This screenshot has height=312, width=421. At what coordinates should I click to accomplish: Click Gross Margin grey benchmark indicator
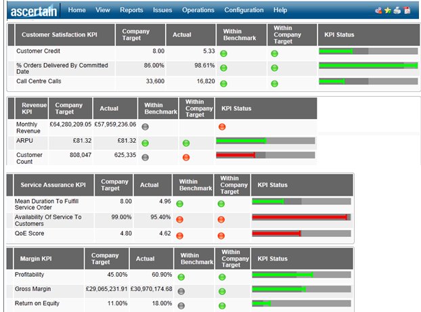coord(181,291)
